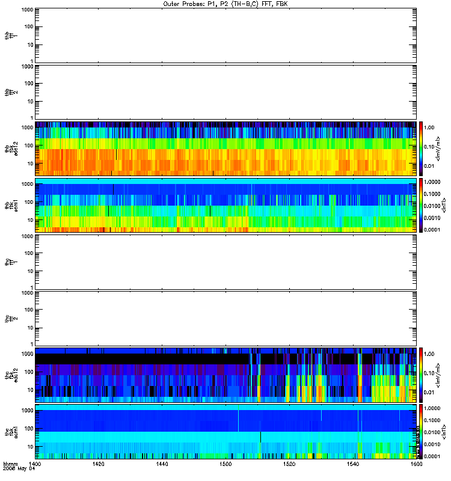Select the 1440 time axis label

pyautogui.click(x=162, y=464)
